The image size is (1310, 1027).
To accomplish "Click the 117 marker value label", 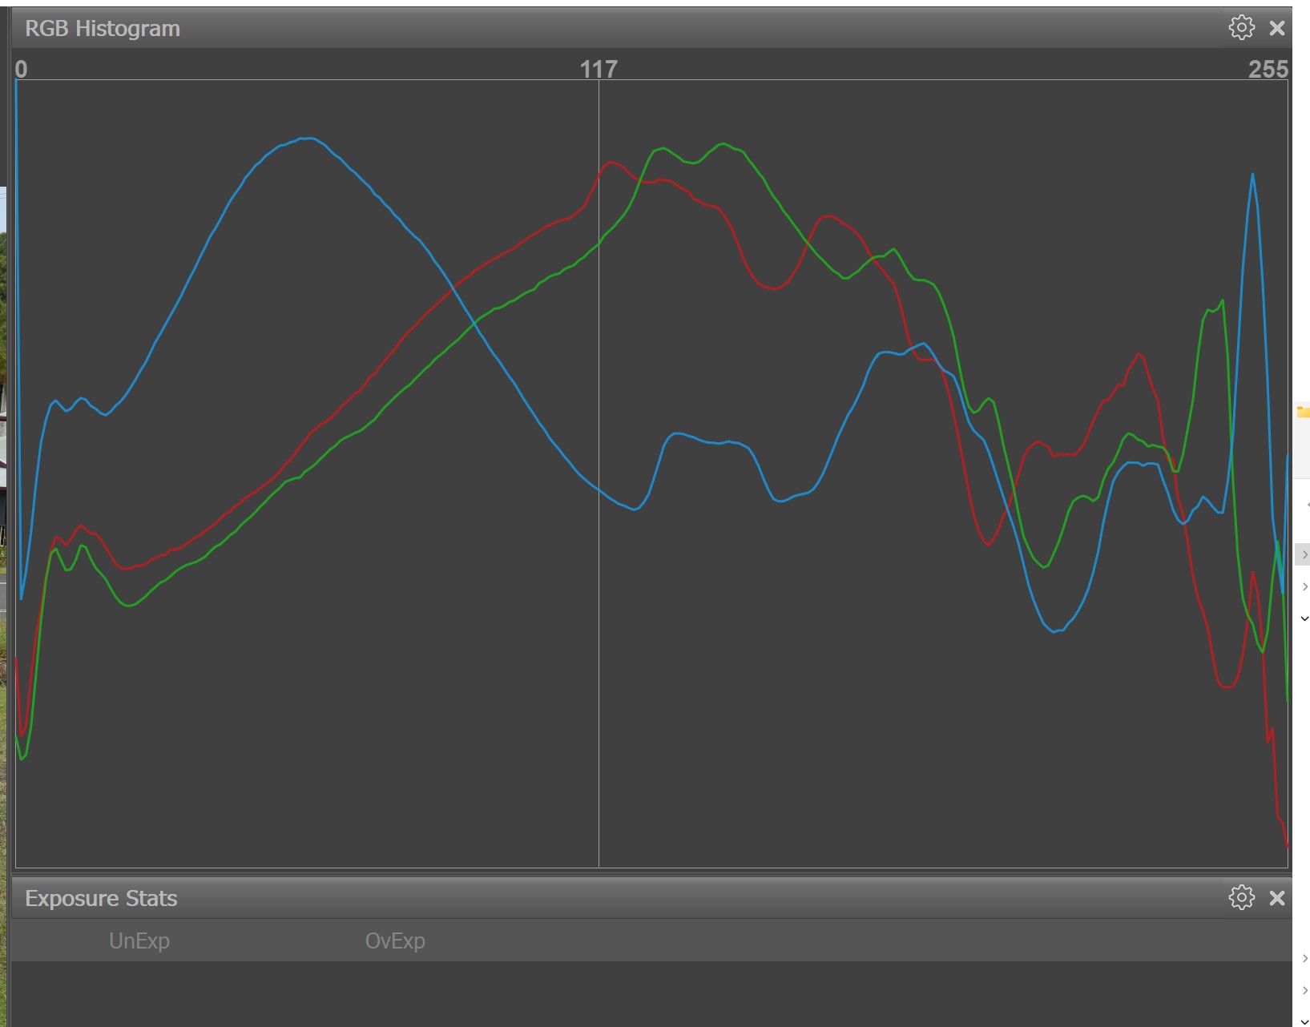I will coord(599,69).
